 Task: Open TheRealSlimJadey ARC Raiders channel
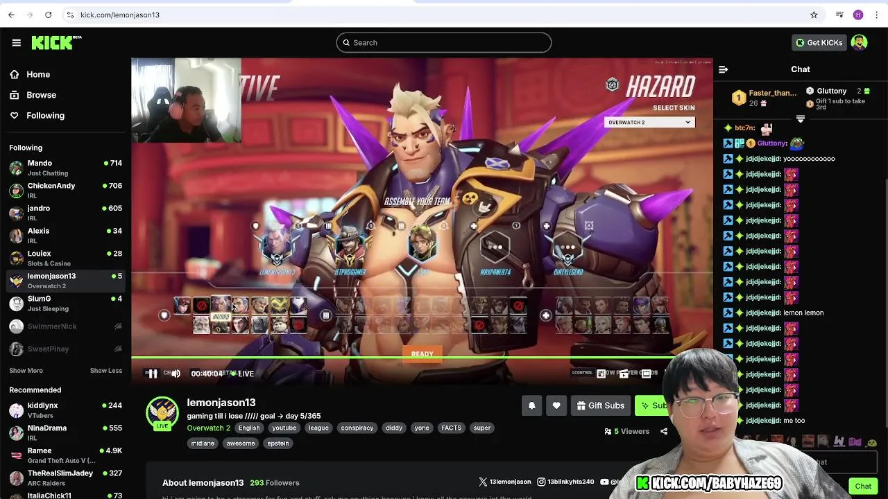(66, 478)
